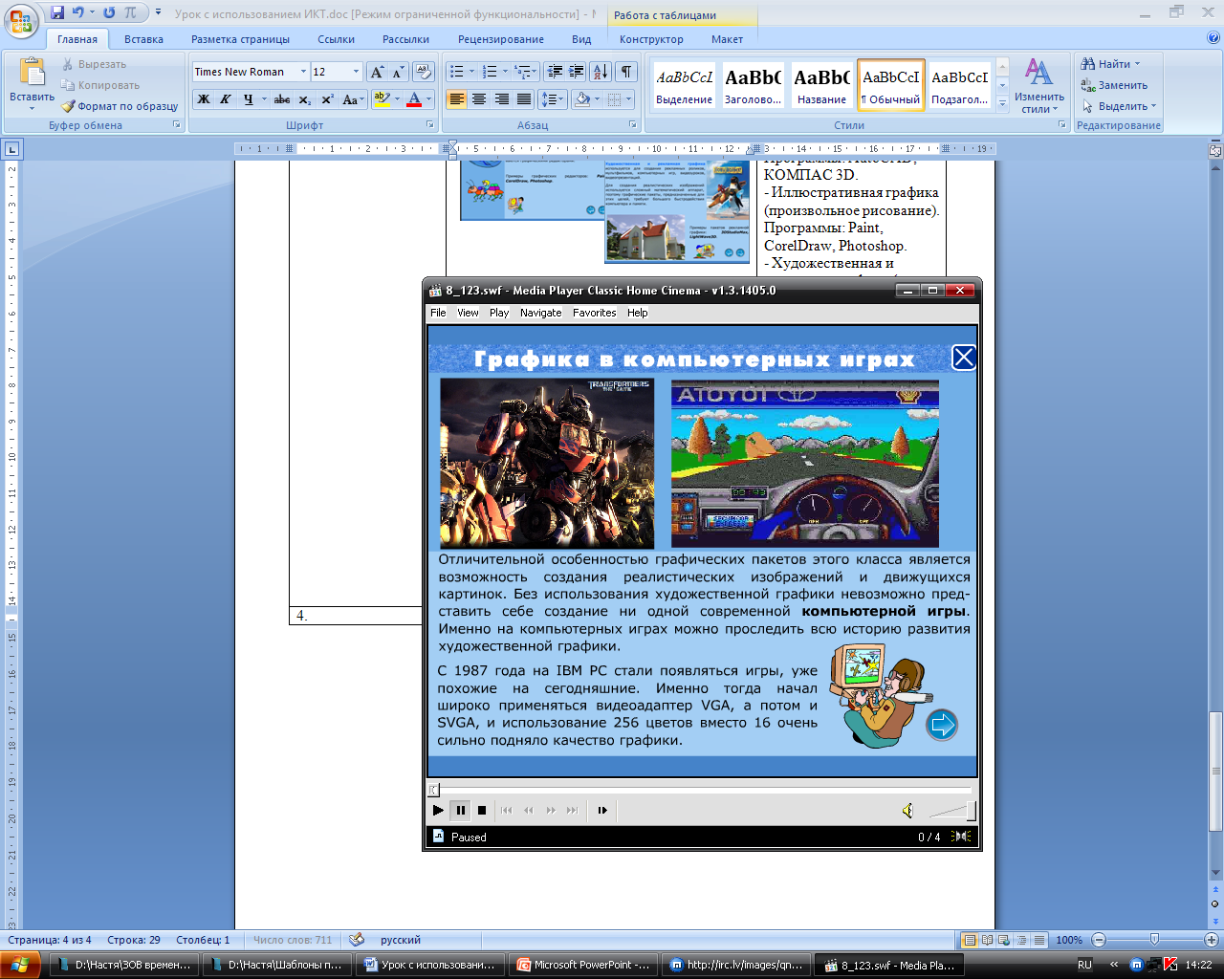
Task: Toggle Underline (Ч) formatting
Action: pyautogui.click(x=249, y=99)
